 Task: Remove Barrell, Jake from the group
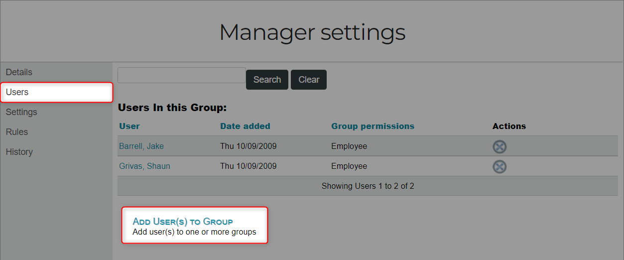(499, 146)
